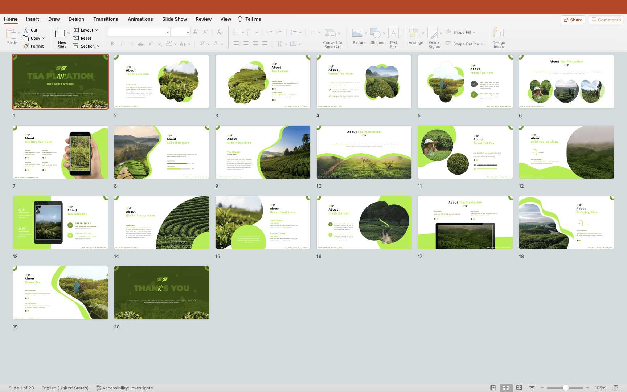This screenshot has height=392, width=627.
Task: Open the Comments pane
Action: pyautogui.click(x=606, y=20)
